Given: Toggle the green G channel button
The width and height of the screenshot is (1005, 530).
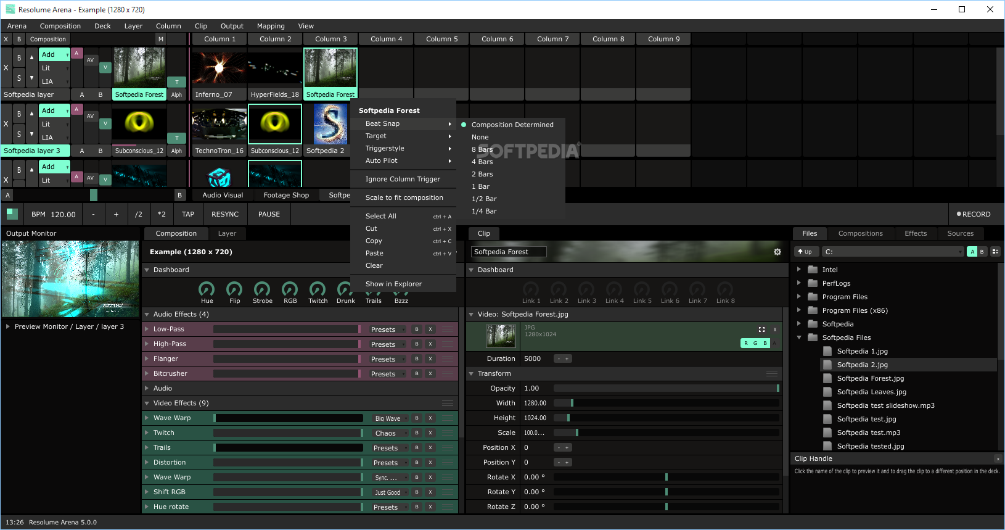Looking at the screenshot, I should [x=755, y=343].
